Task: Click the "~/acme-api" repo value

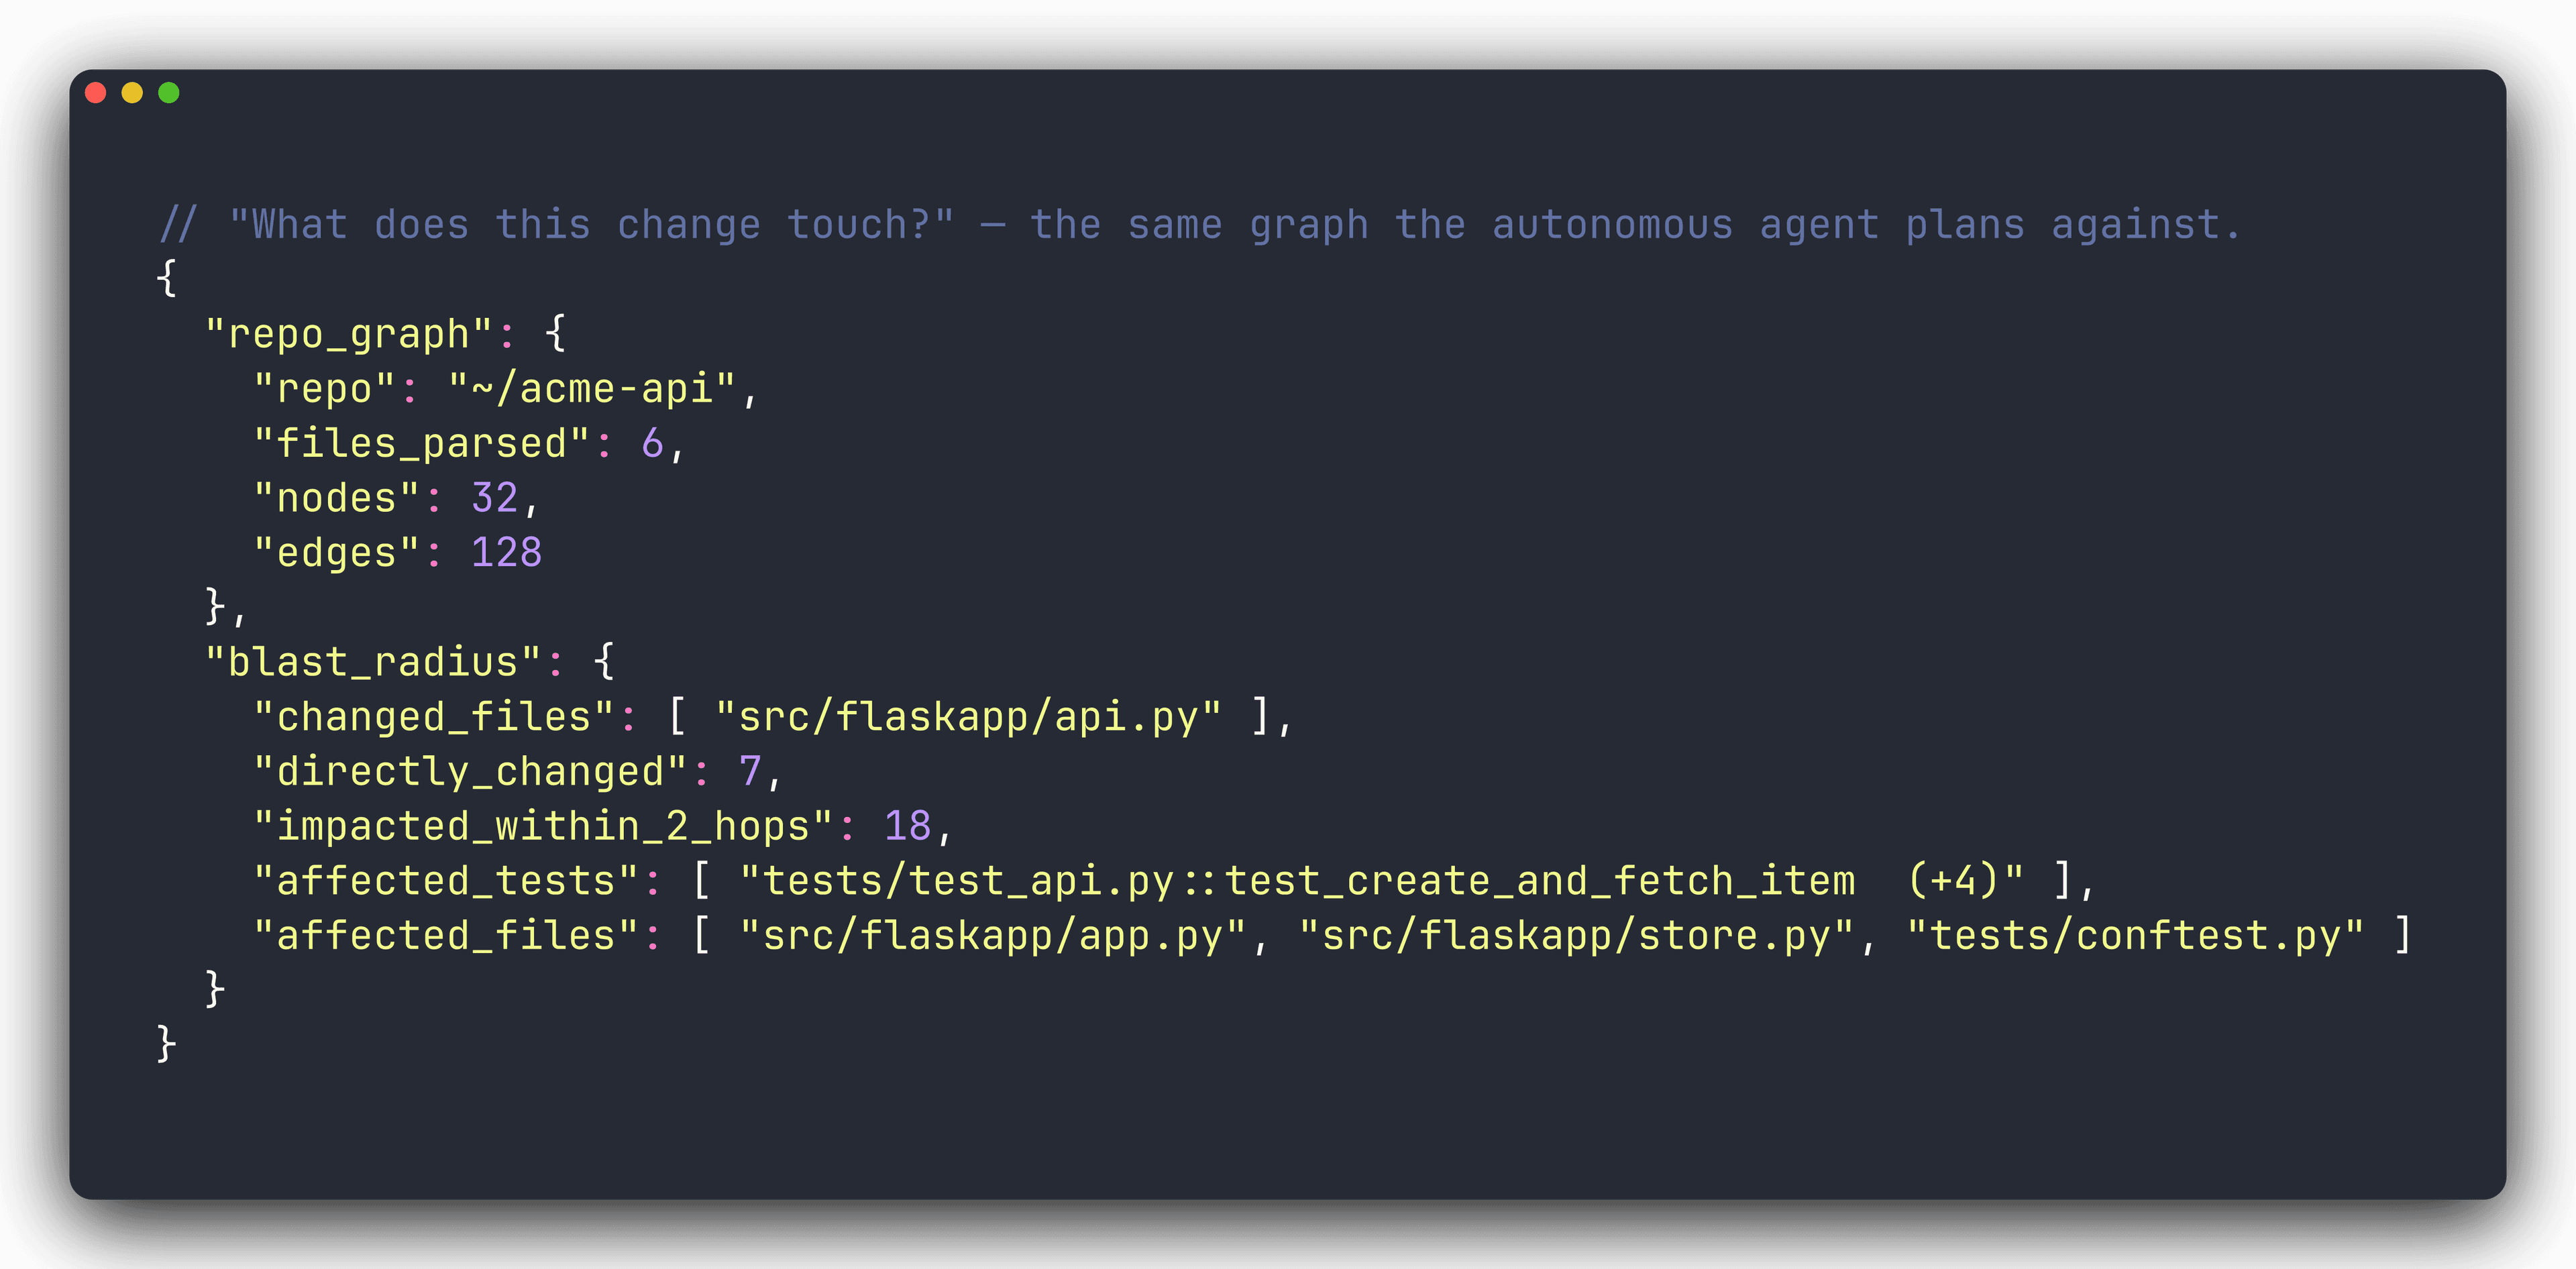Action: point(592,388)
